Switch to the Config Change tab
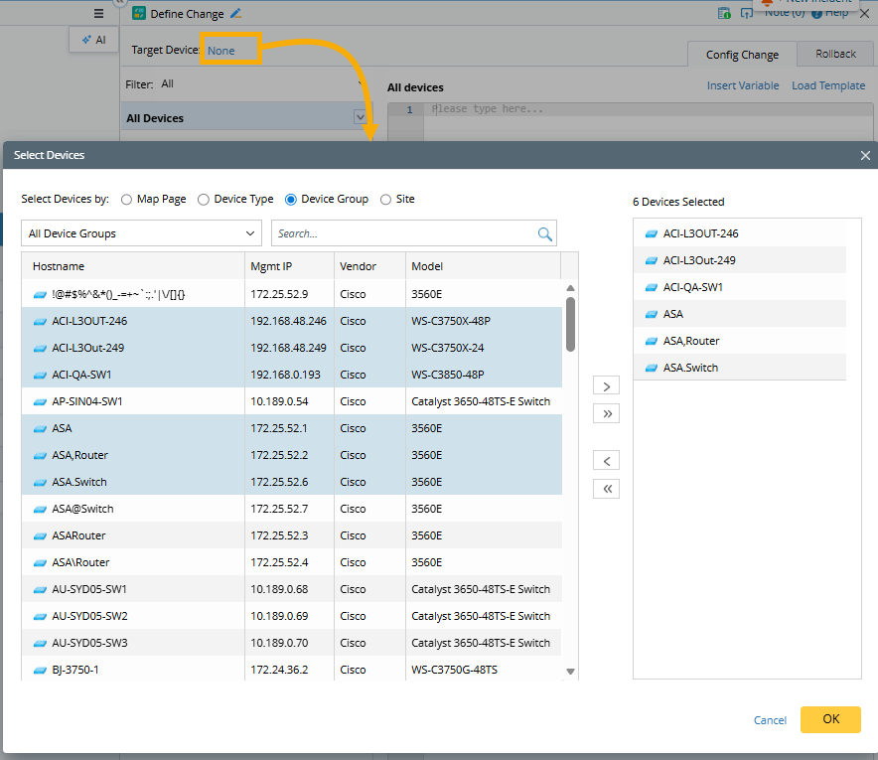Viewport: 878px width, 760px height. [x=742, y=55]
